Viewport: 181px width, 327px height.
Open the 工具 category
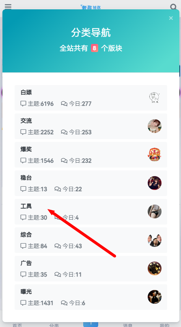pyautogui.click(x=91, y=211)
